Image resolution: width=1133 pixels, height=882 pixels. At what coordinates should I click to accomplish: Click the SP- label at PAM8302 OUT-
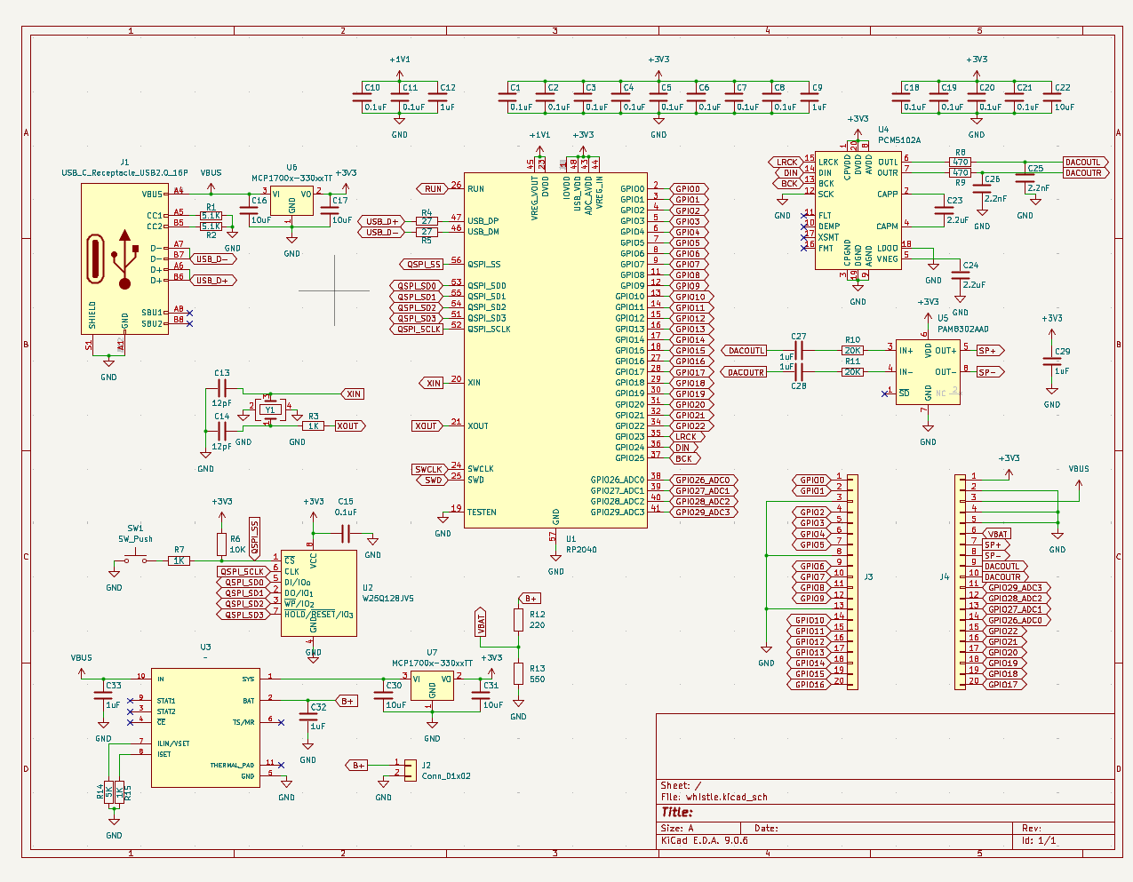(989, 372)
